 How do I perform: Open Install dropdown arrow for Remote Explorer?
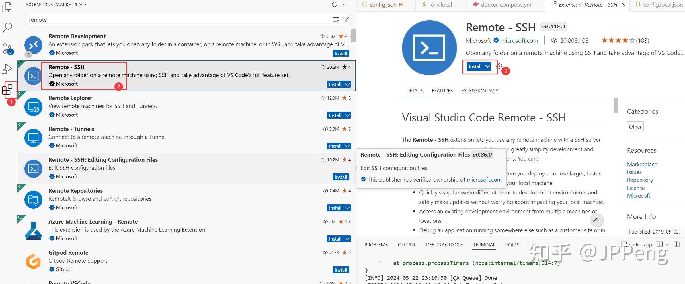(x=348, y=115)
